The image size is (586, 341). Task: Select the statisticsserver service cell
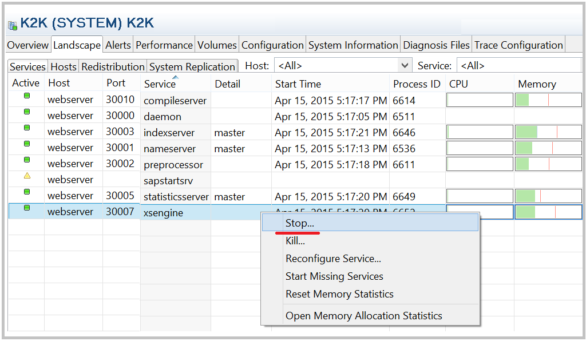176,197
